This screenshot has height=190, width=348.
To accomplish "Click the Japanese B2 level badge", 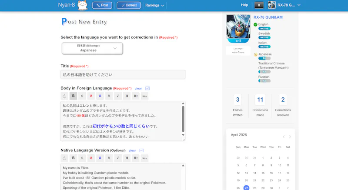I will (264, 58).
